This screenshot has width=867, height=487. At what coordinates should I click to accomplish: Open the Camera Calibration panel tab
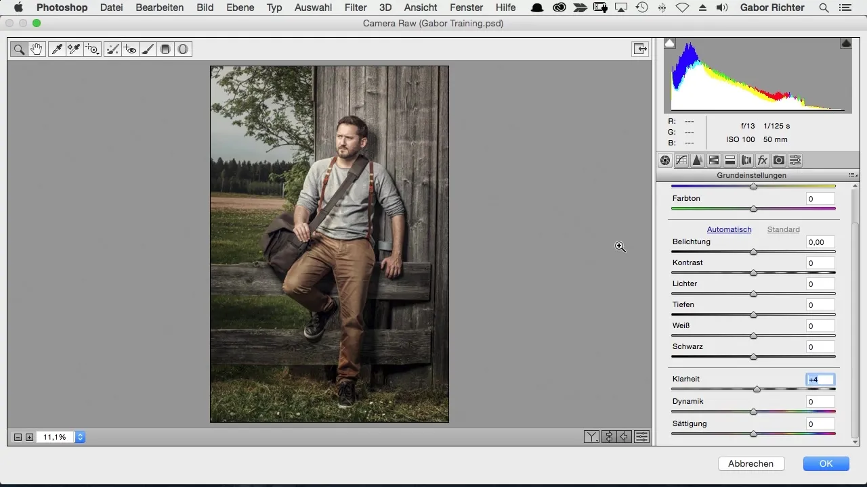click(779, 160)
